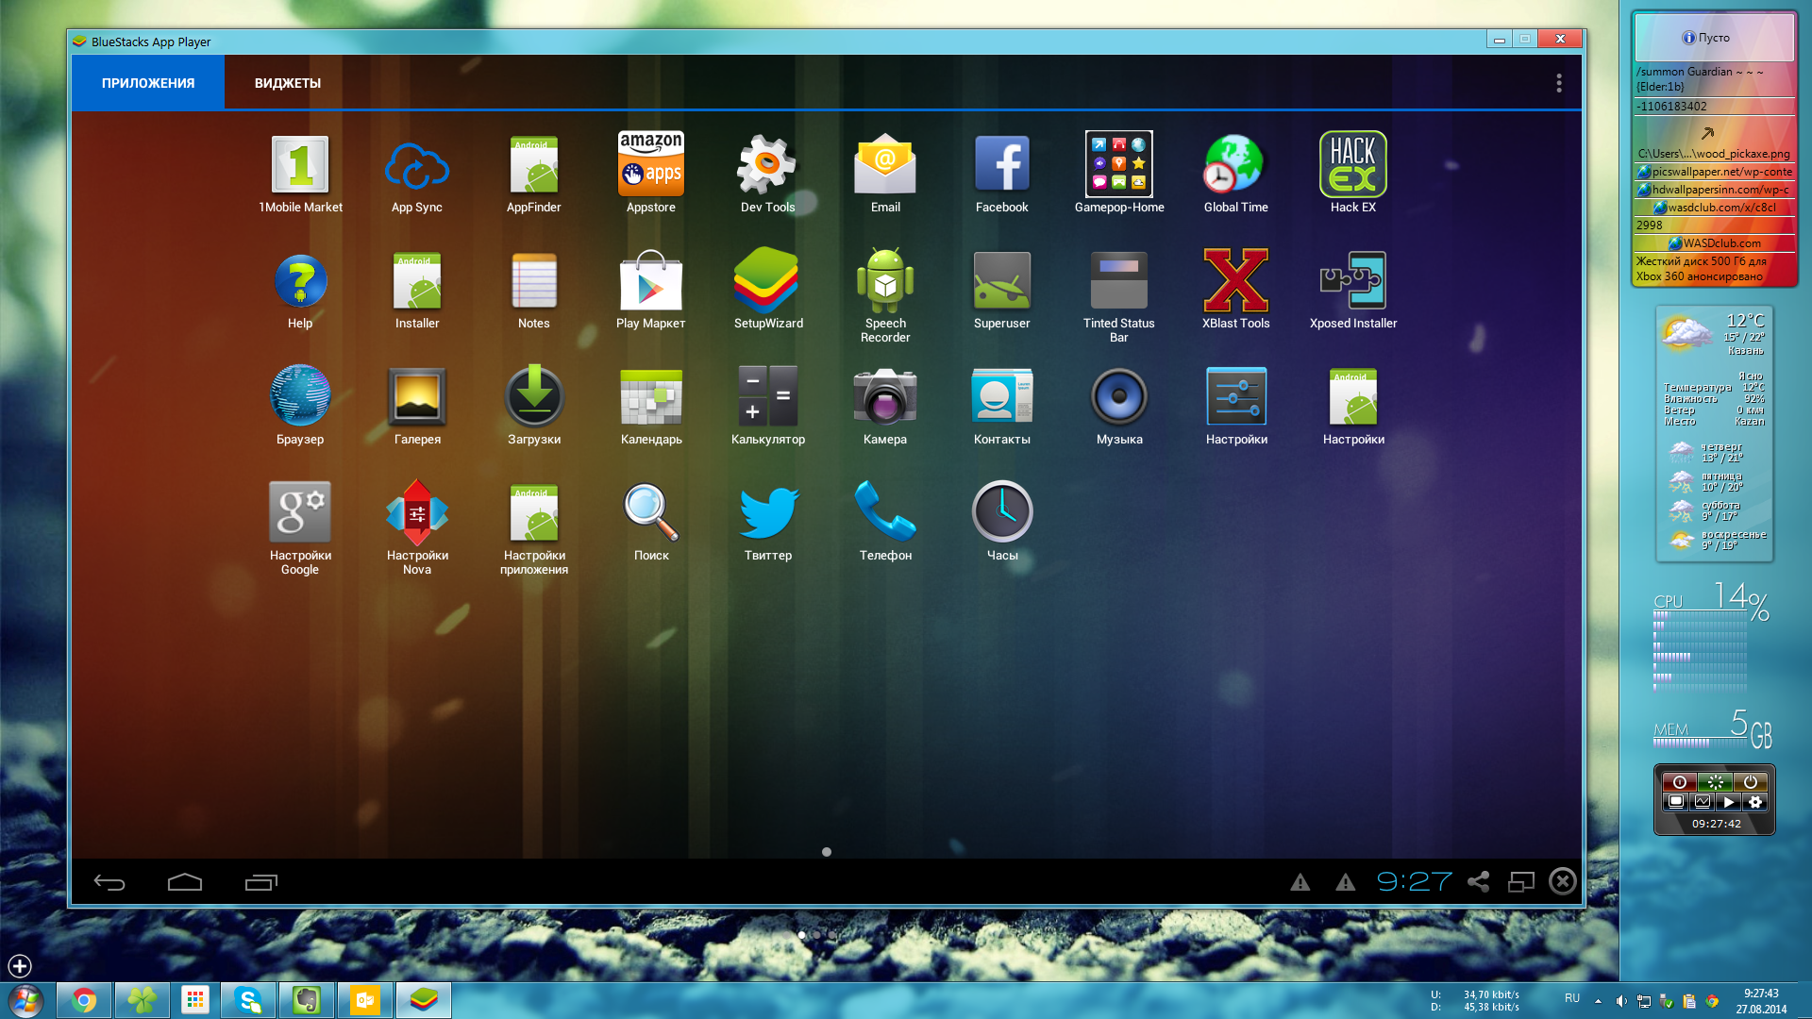Click the volume tray icon
Viewport: 1812px width, 1019px height.
(x=1620, y=1001)
